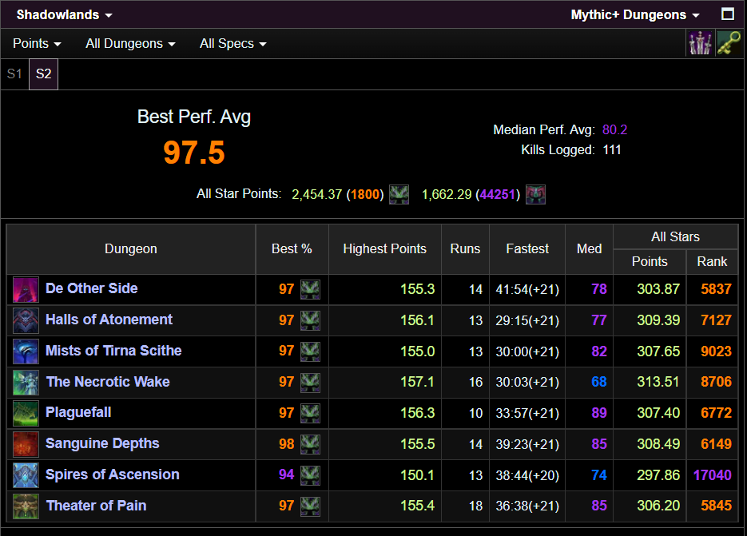Click highest points 157.1 in Necrotic Wake row

click(417, 382)
